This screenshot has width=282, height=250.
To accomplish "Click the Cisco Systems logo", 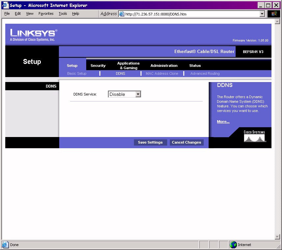I will (x=254, y=136).
